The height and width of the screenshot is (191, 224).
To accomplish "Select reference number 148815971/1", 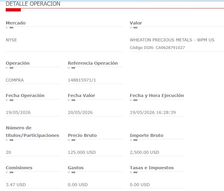I will pos(82,80).
